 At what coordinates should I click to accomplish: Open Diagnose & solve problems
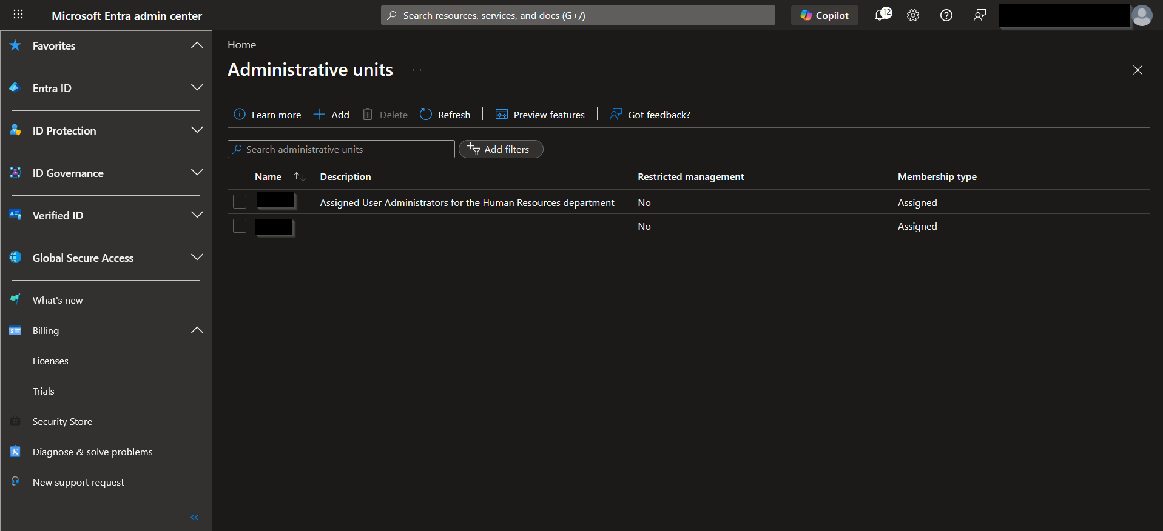93,452
